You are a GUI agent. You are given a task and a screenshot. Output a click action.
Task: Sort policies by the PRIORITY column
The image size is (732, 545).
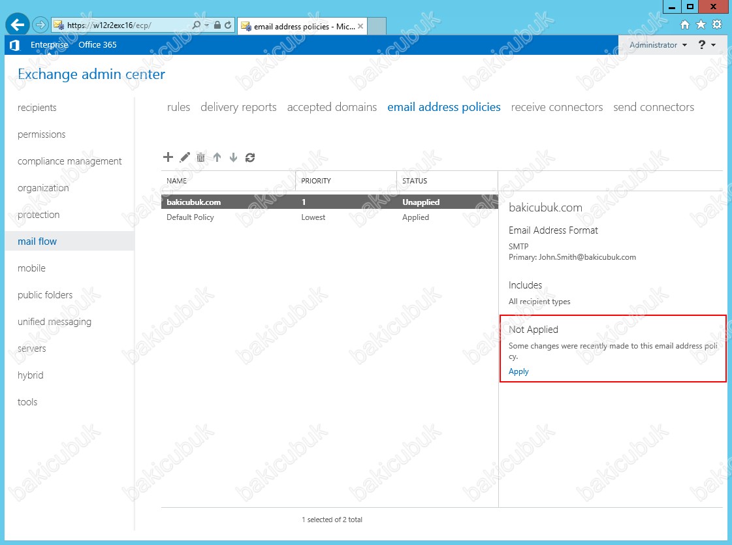click(x=346, y=181)
